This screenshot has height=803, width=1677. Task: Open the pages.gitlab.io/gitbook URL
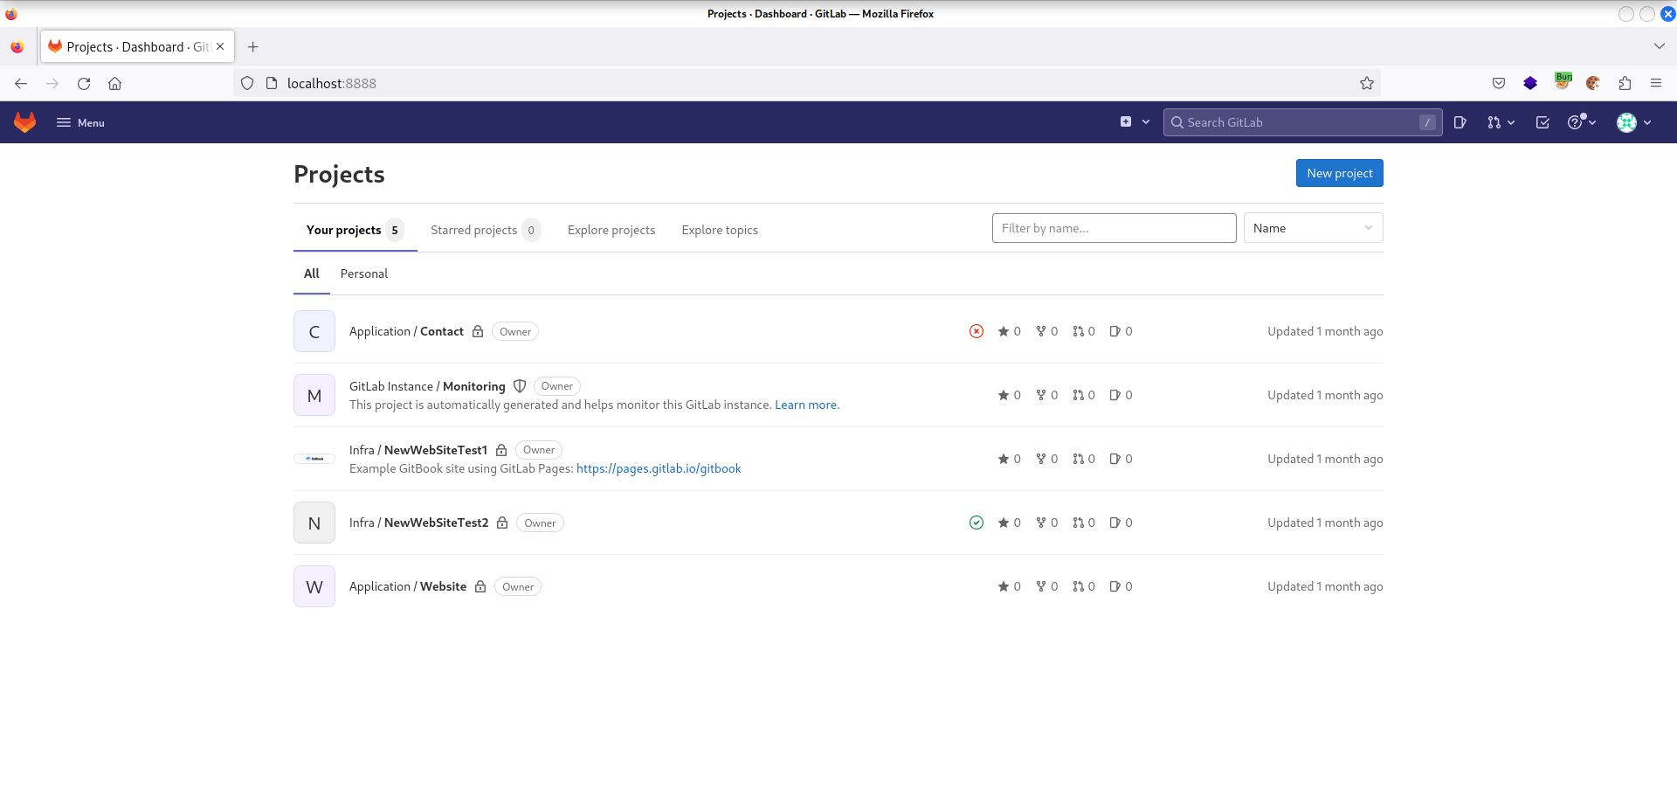pos(659,468)
